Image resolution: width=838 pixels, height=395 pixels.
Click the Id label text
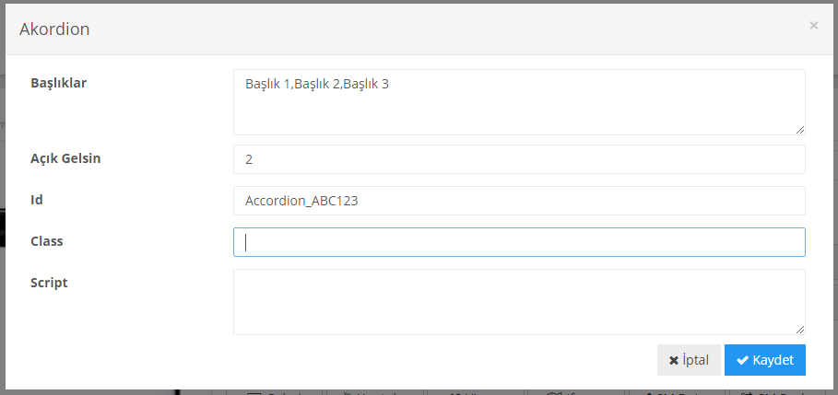coord(37,200)
